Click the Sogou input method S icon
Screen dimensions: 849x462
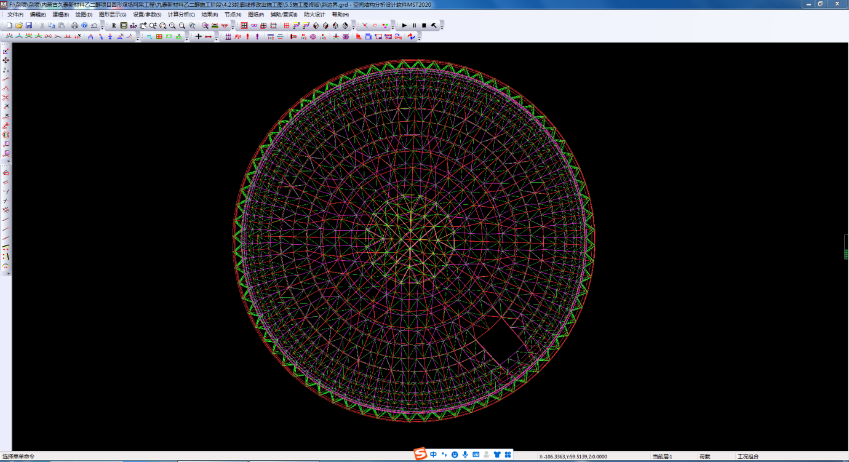pos(420,455)
